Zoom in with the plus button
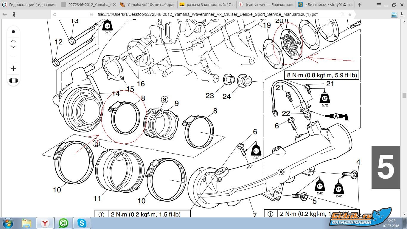407x229 pixels. [13, 68]
